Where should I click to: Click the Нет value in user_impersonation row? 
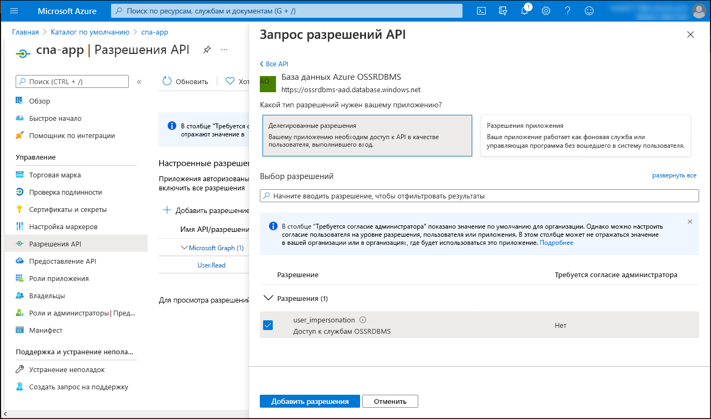click(x=561, y=325)
